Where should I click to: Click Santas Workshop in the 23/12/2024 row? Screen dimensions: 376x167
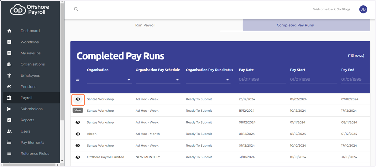[x=100, y=99]
